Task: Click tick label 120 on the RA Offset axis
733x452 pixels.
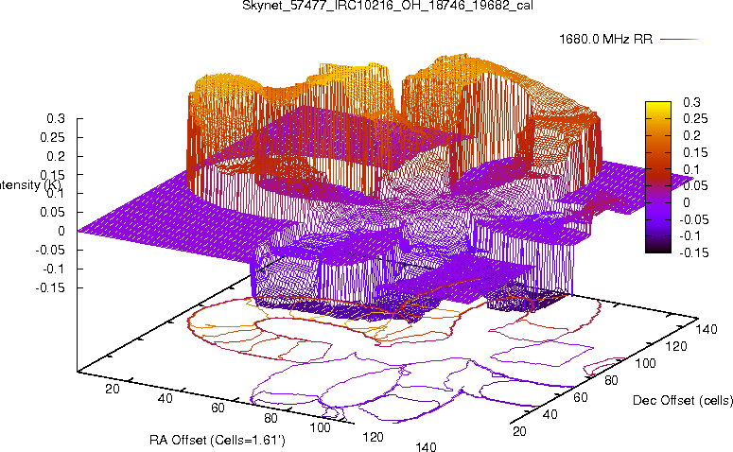Action: pos(373,438)
